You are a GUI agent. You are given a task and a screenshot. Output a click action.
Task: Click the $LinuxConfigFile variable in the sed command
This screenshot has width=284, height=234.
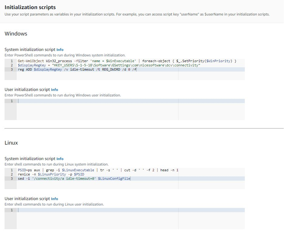(x=115, y=178)
